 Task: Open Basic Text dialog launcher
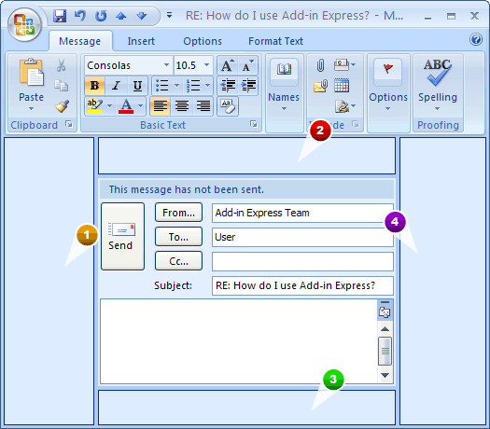[254, 124]
